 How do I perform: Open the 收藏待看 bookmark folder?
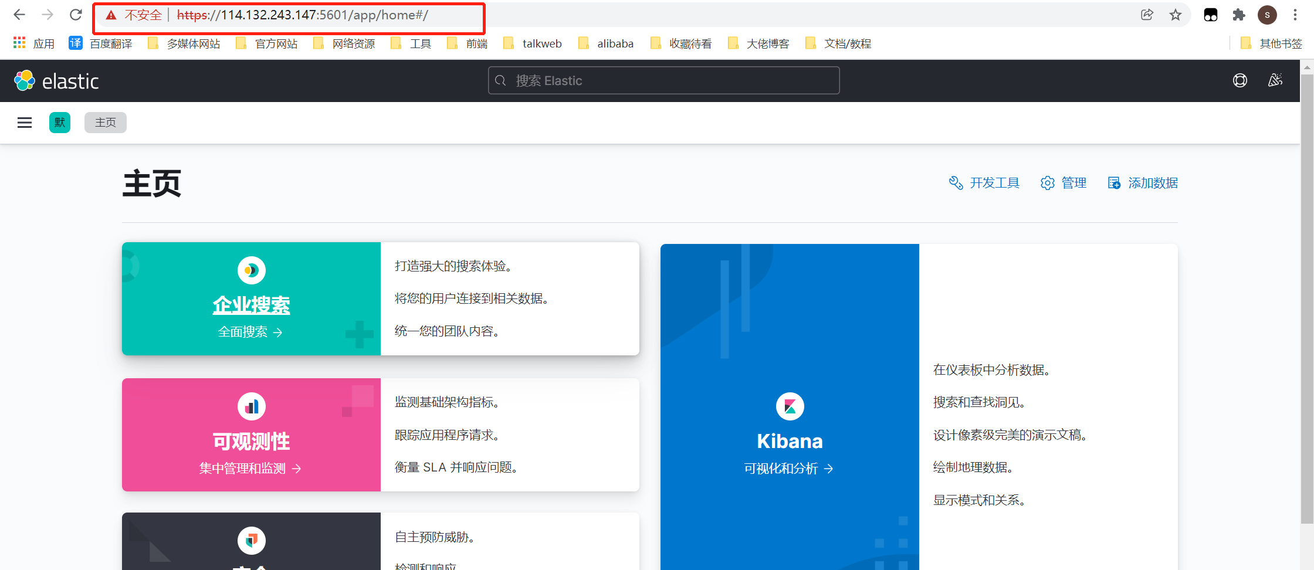(681, 43)
